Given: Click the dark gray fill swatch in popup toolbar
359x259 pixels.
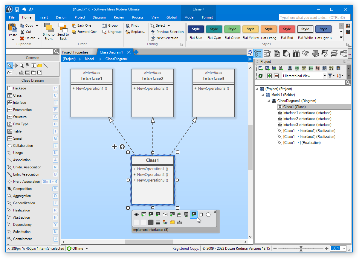Looking at the screenshot, I should 151,222.
